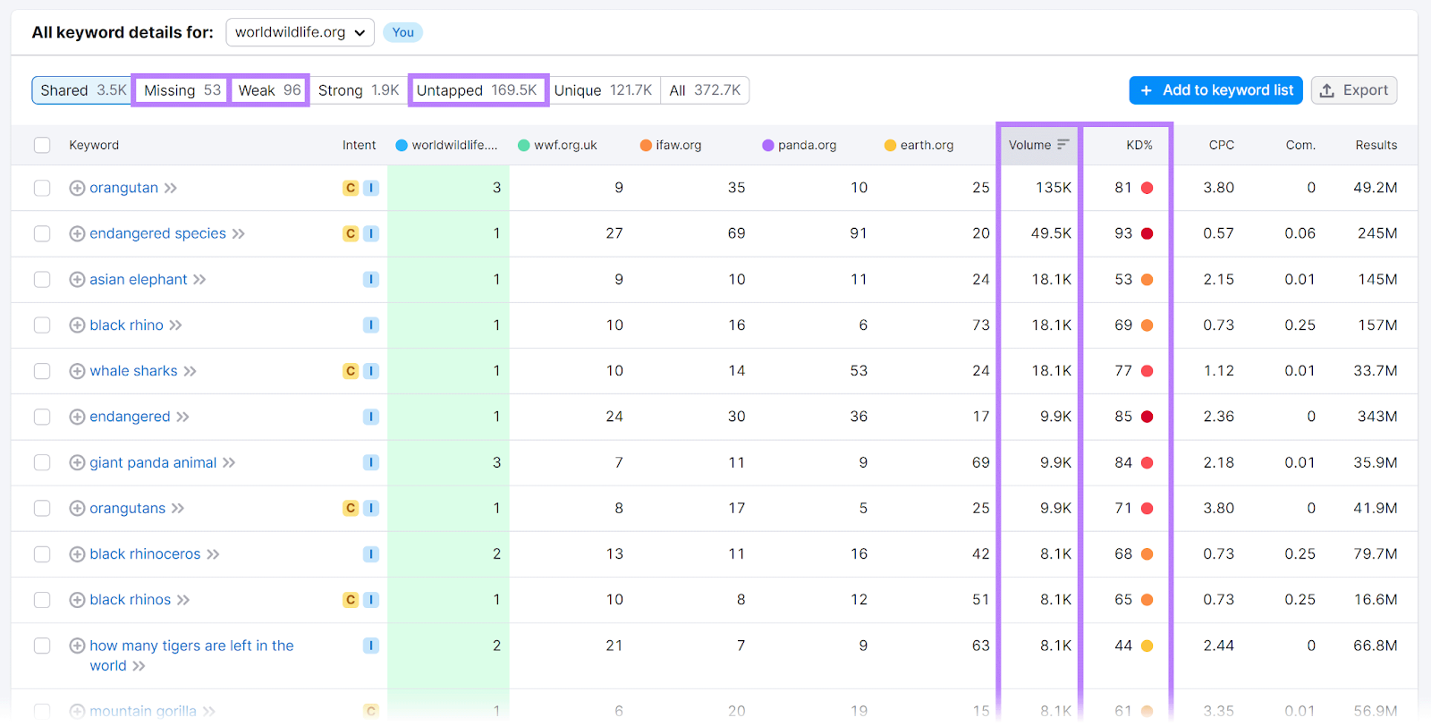
Task: Switch to the Missing keywords tab
Action: (x=182, y=90)
